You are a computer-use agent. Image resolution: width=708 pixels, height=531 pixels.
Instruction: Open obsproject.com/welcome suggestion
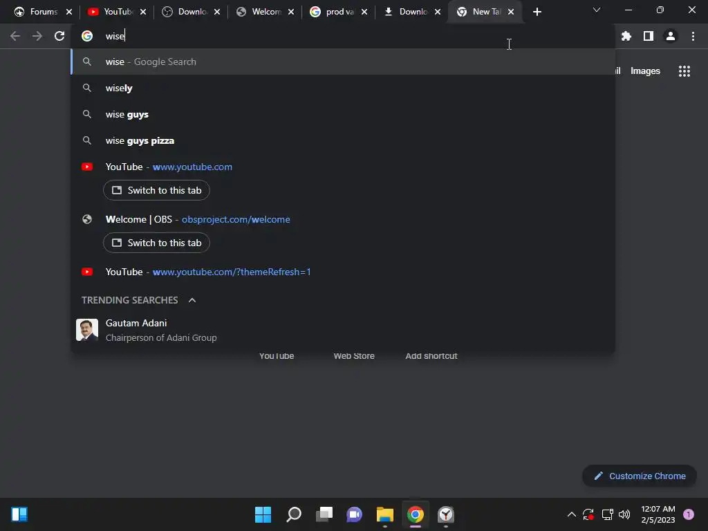343,219
